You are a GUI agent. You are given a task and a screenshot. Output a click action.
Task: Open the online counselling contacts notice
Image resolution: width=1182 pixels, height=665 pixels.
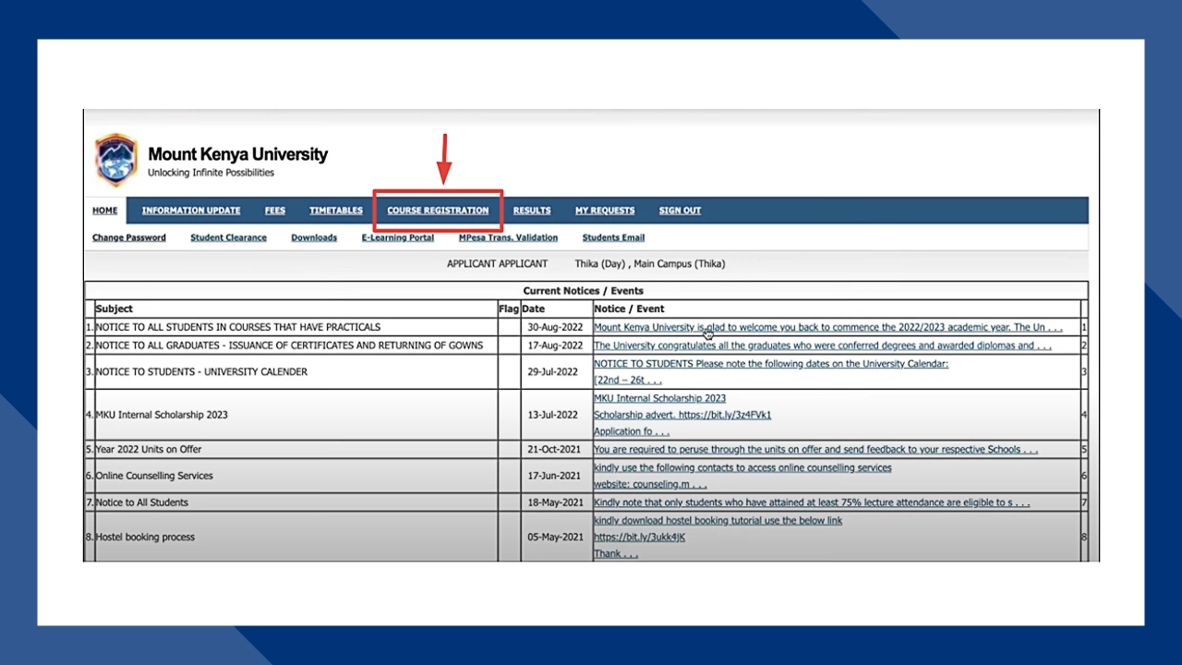coord(742,467)
